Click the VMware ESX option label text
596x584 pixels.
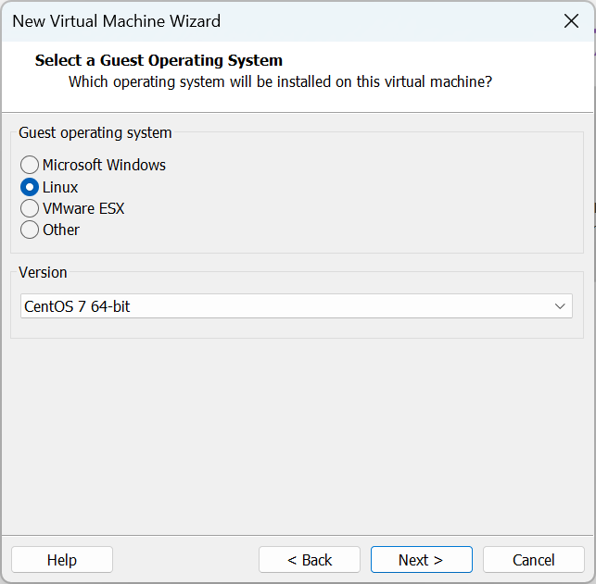tap(83, 208)
